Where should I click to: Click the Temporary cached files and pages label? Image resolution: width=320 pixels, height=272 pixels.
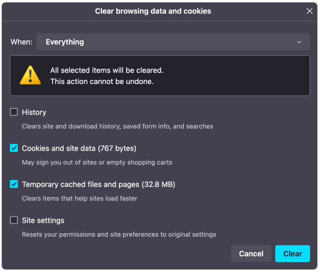click(98, 184)
